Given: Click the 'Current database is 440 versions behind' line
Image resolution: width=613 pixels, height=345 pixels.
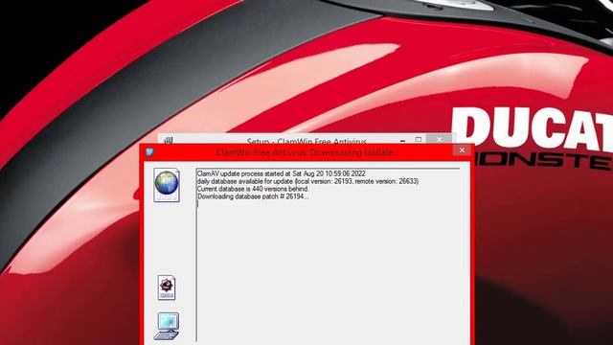Looking at the screenshot, I should click(x=253, y=189).
